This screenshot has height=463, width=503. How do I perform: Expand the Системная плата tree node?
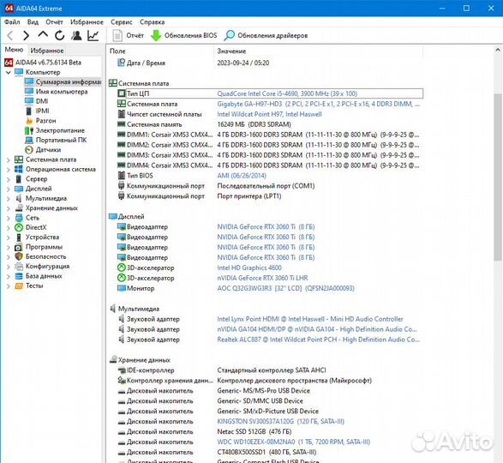pos(9,159)
